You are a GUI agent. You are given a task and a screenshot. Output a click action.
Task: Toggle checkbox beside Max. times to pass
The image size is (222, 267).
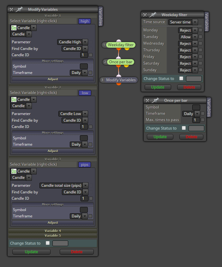tap(203, 120)
